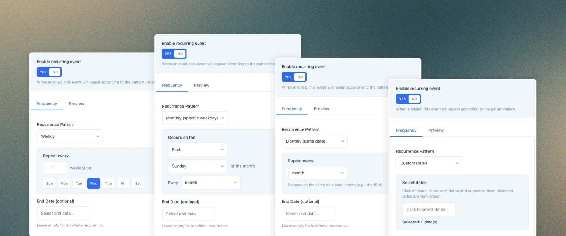Viewport: 566px width, 236px height.
Task: Open the Weekly recurrence pattern dropdown
Action: (70, 136)
